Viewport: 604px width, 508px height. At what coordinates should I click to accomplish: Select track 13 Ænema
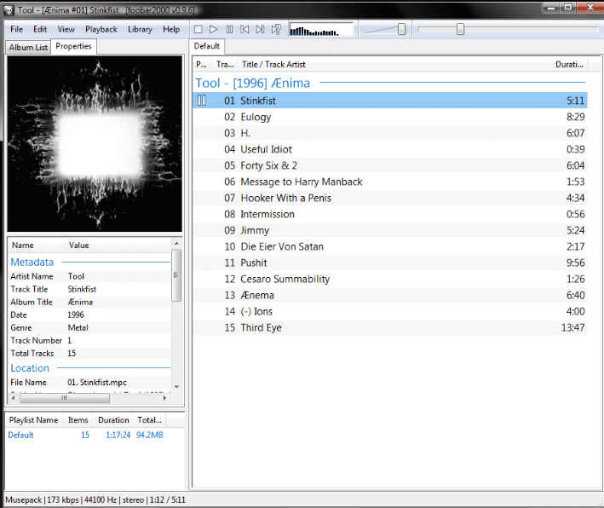(390, 295)
